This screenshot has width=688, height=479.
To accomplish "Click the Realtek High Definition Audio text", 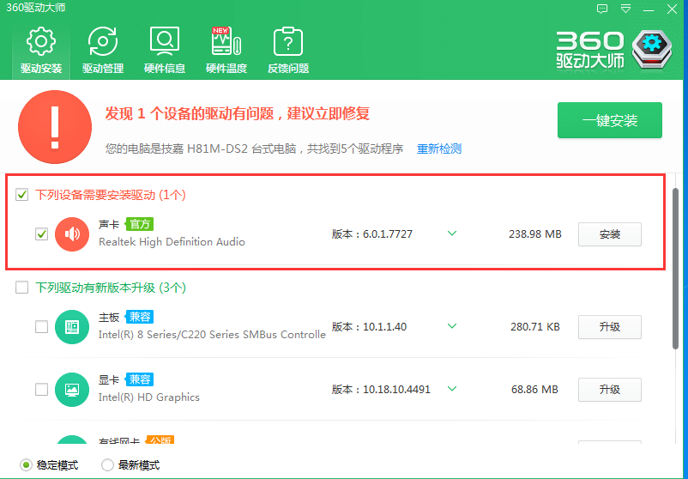I will (172, 242).
